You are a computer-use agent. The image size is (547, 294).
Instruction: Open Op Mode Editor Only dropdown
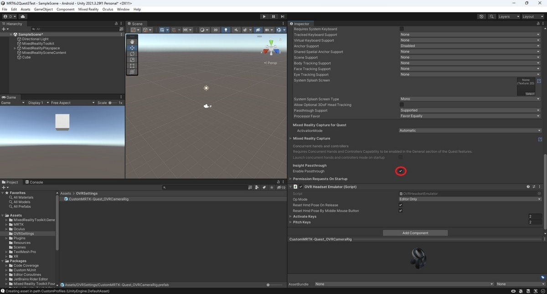[x=470, y=199]
